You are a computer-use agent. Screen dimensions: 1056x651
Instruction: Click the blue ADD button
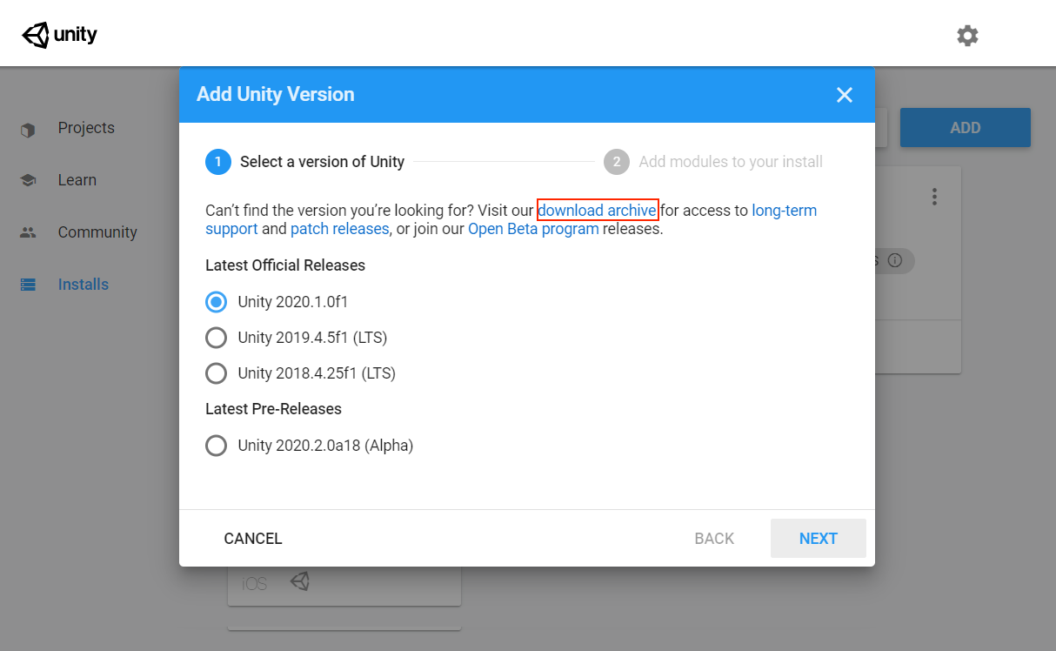[965, 128]
